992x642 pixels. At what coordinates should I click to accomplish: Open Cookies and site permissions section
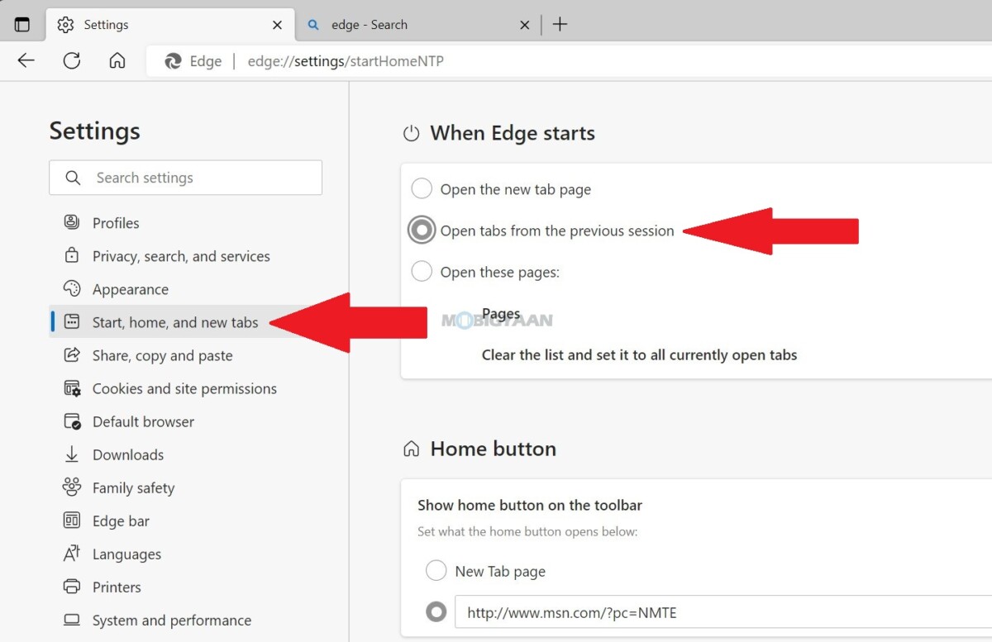tap(184, 388)
